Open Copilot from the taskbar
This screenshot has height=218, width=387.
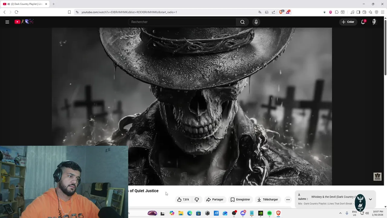point(172,213)
